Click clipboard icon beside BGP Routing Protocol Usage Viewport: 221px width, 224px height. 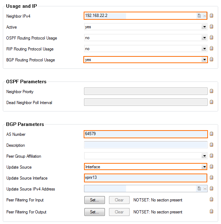click(x=211, y=59)
